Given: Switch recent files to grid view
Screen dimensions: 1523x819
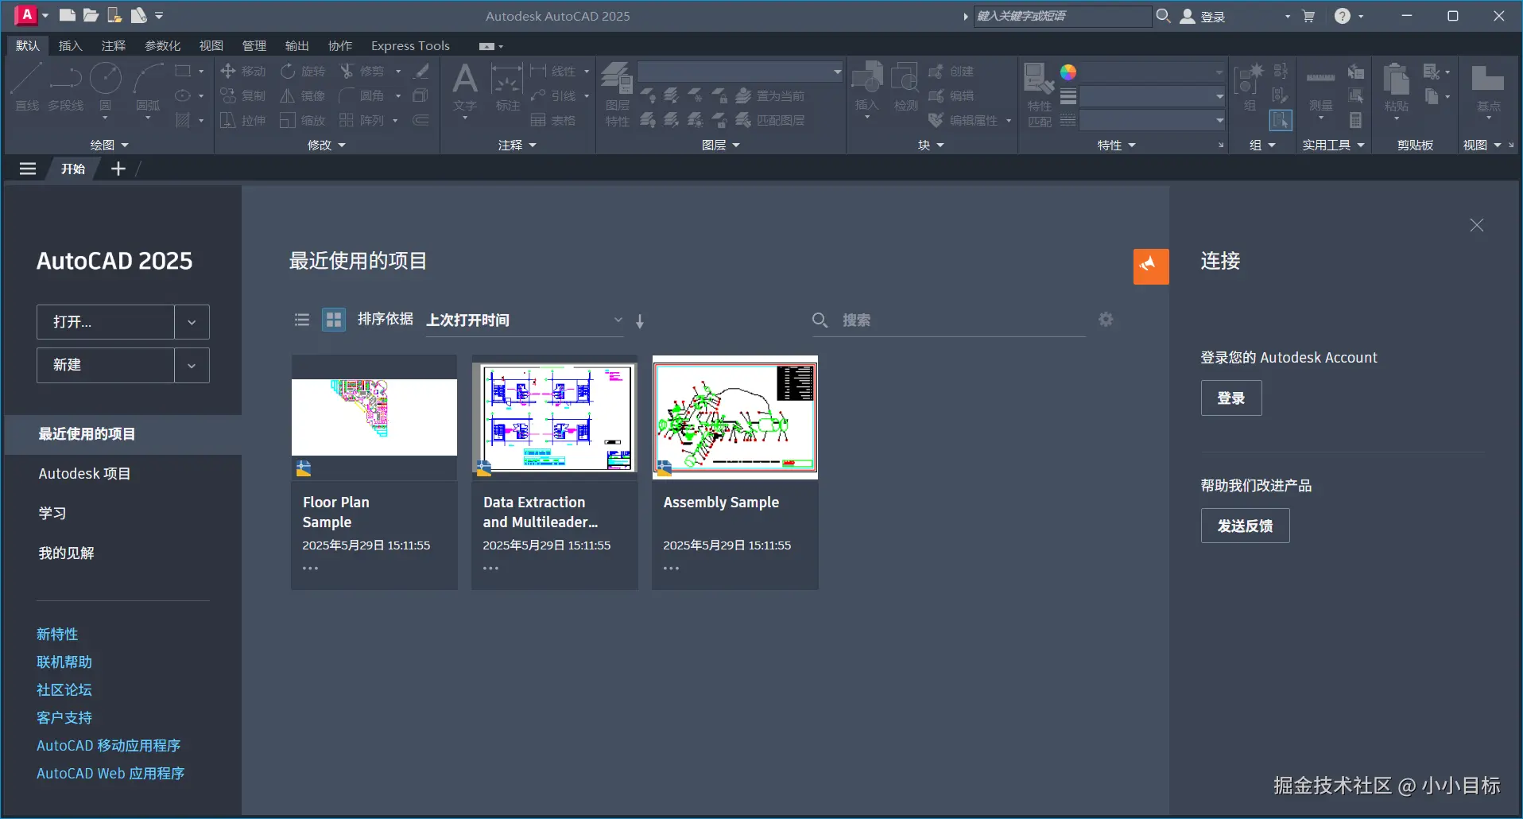Looking at the screenshot, I should pyautogui.click(x=334, y=320).
